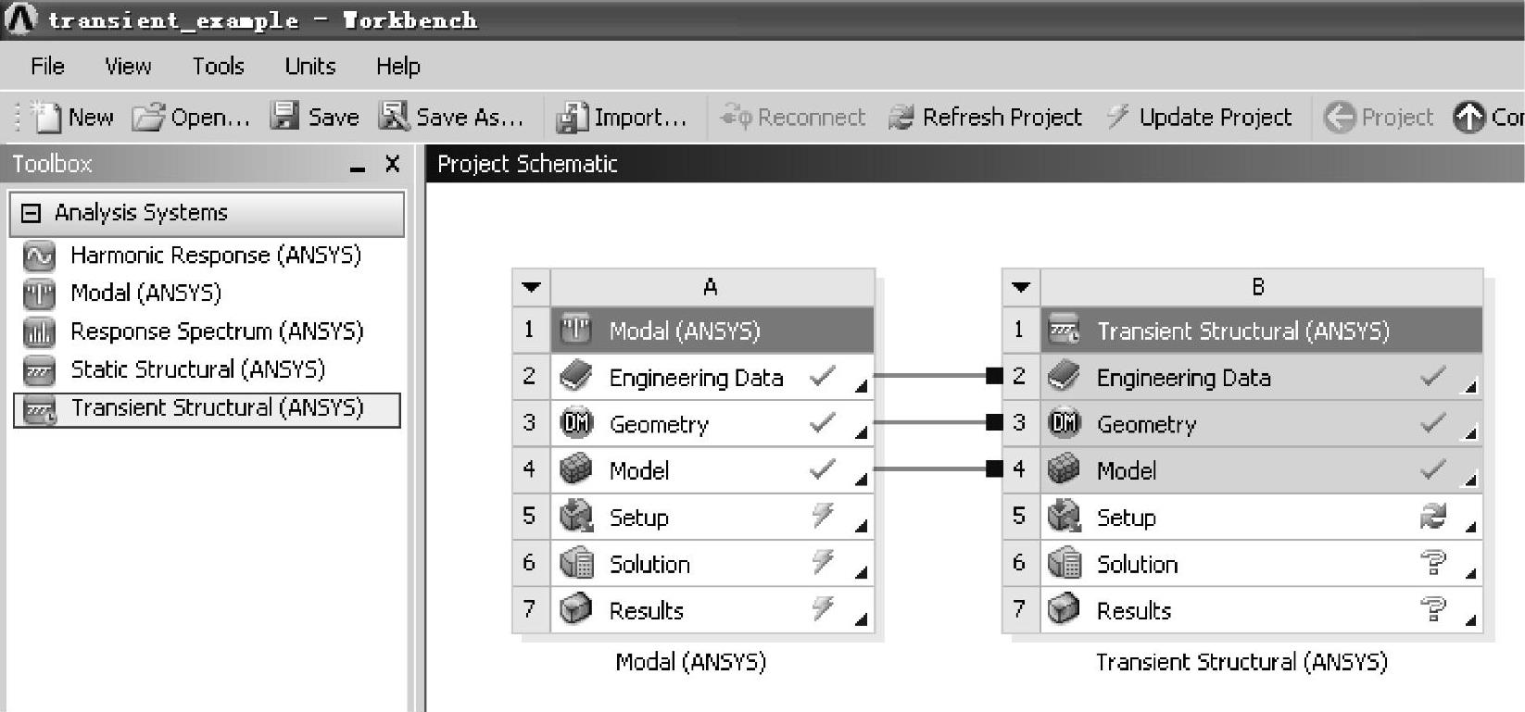Open Results cell menu arrow in system B
Screen dimensions: 1525x712
point(1471,618)
